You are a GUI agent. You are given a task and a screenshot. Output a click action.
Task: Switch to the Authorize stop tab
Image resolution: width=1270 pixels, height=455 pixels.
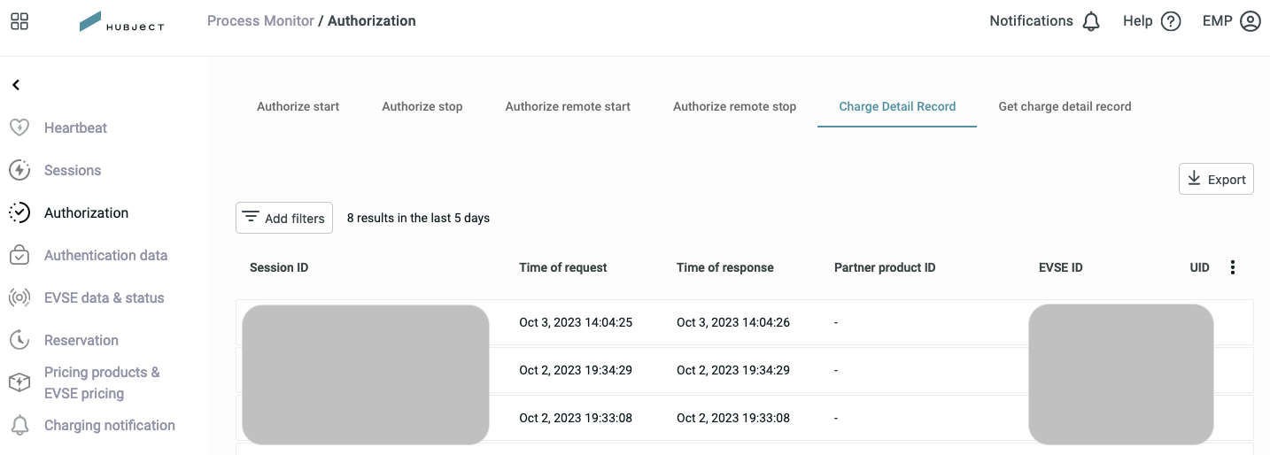tap(422, 106)
